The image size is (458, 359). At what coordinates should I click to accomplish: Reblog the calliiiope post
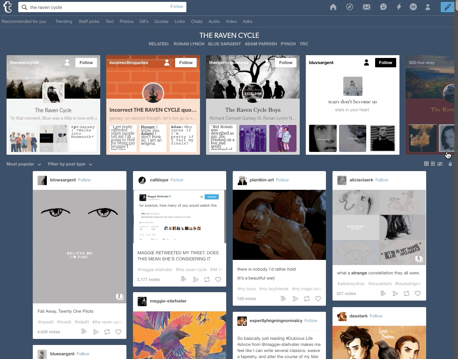[x=207, y=280]
